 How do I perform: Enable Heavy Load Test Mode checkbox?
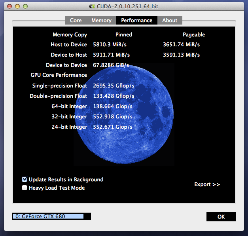pos(25,188)
